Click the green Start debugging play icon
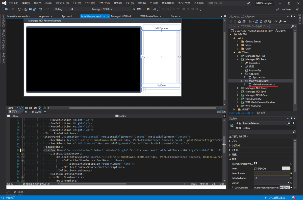Screen dimensions: 303x200 pos(134,9)
